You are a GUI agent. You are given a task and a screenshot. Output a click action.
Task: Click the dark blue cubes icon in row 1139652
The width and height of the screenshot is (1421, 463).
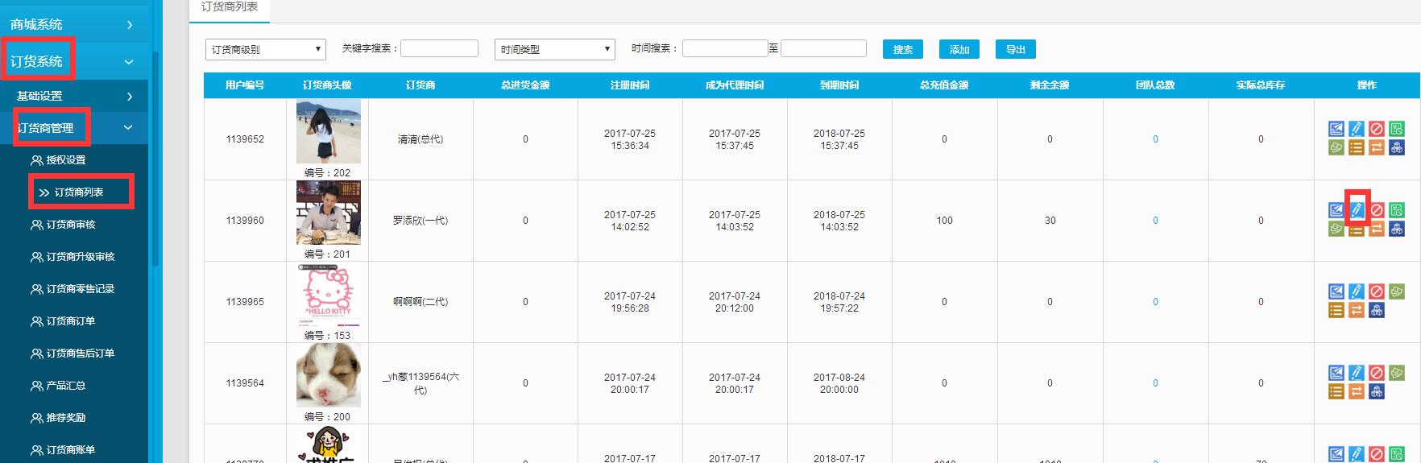pos(1397,147)
